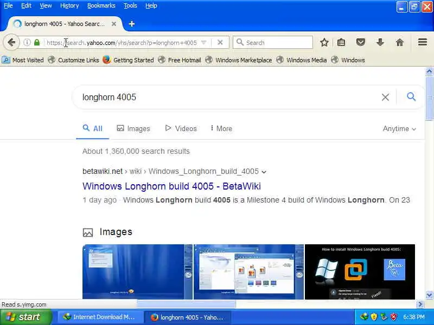This screenshot has width=434, height=325.
Task: Click the system clock 6:38 PM
Action: (414, 317)
